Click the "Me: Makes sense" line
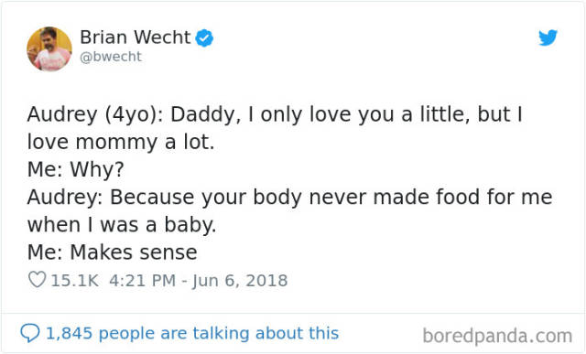The width and height of the screenshot is (586, 354). [x=112, y=252]
